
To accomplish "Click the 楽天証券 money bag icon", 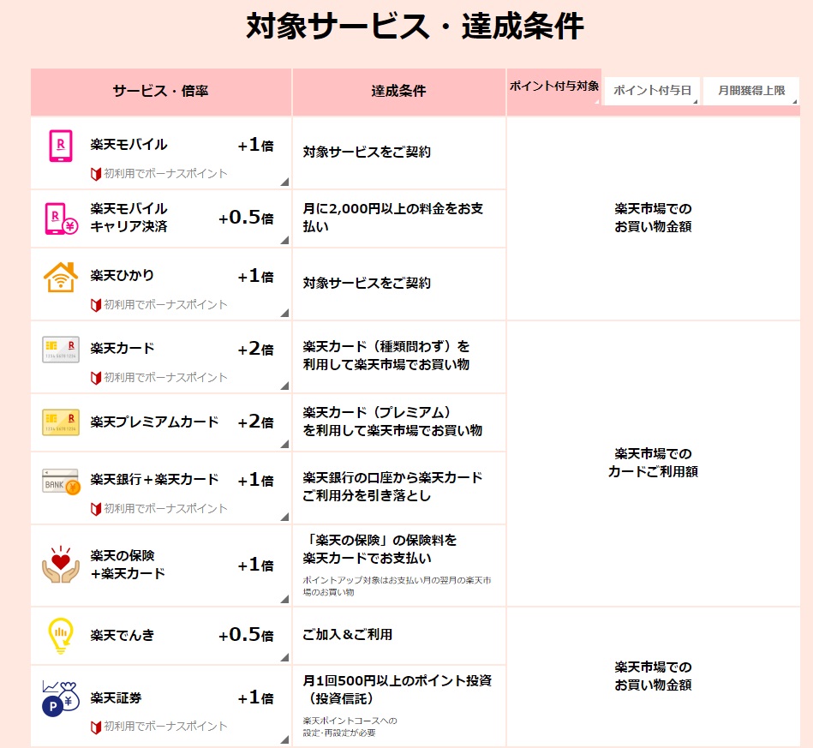I will [61, 698].
